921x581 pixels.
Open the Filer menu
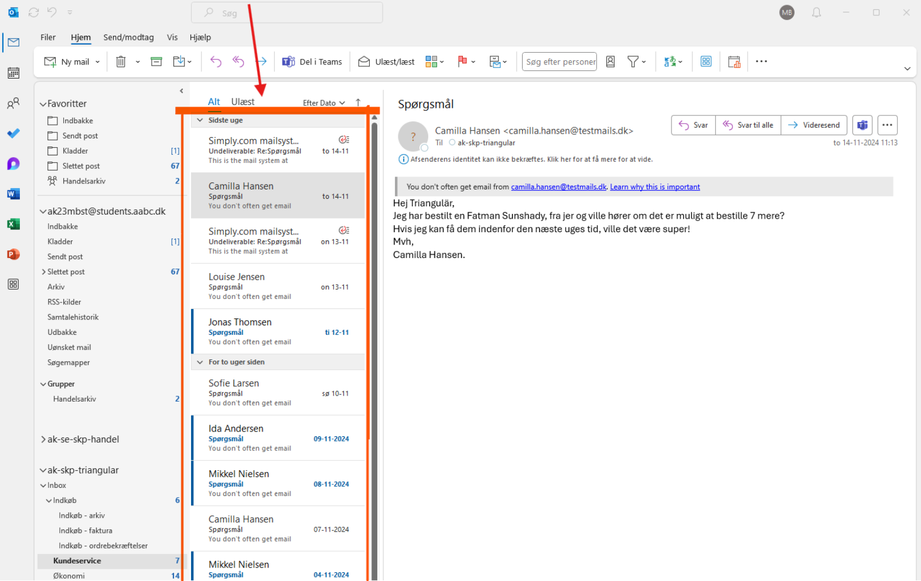click(48, 38)
